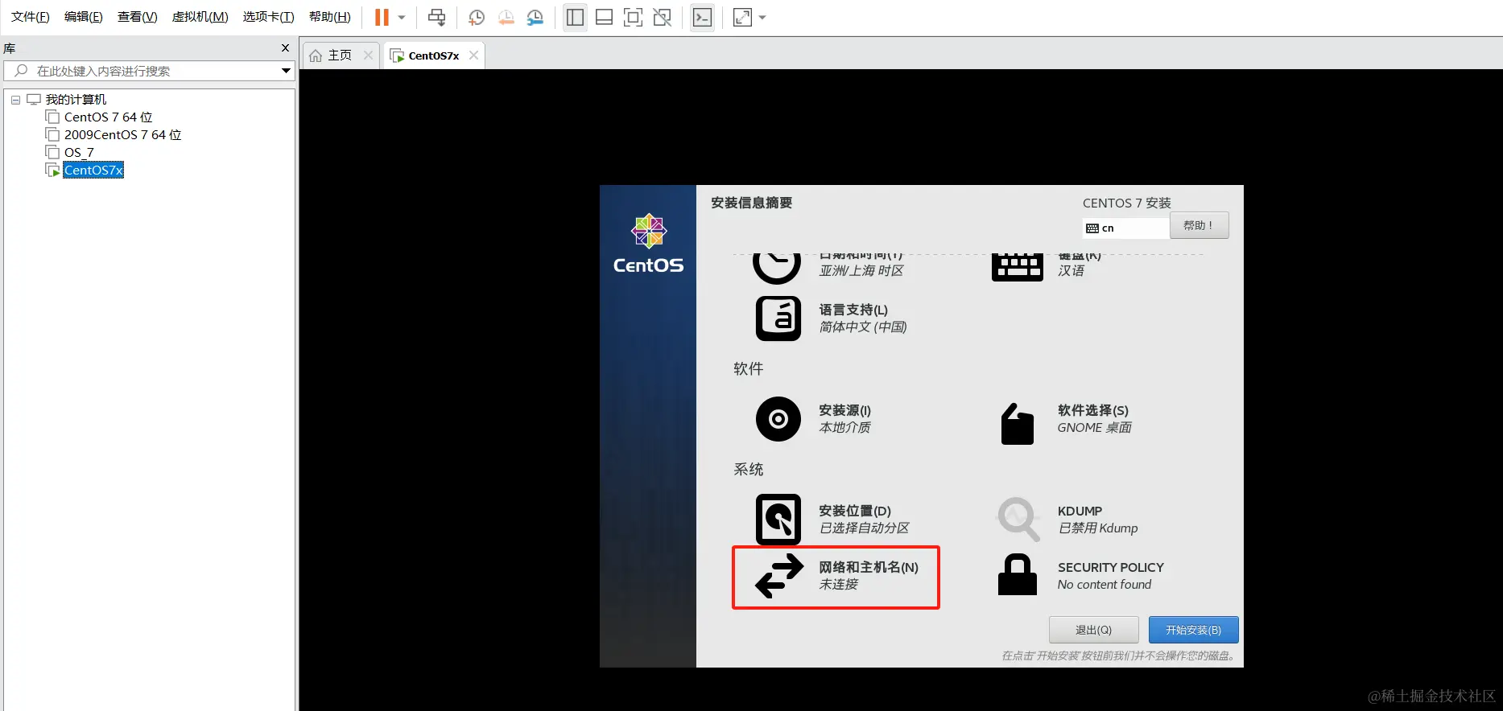This screenshot has height=711, width=1503.
Task: Open 网络和主机名(N) arrows icon
Action: tap(779, 576)
